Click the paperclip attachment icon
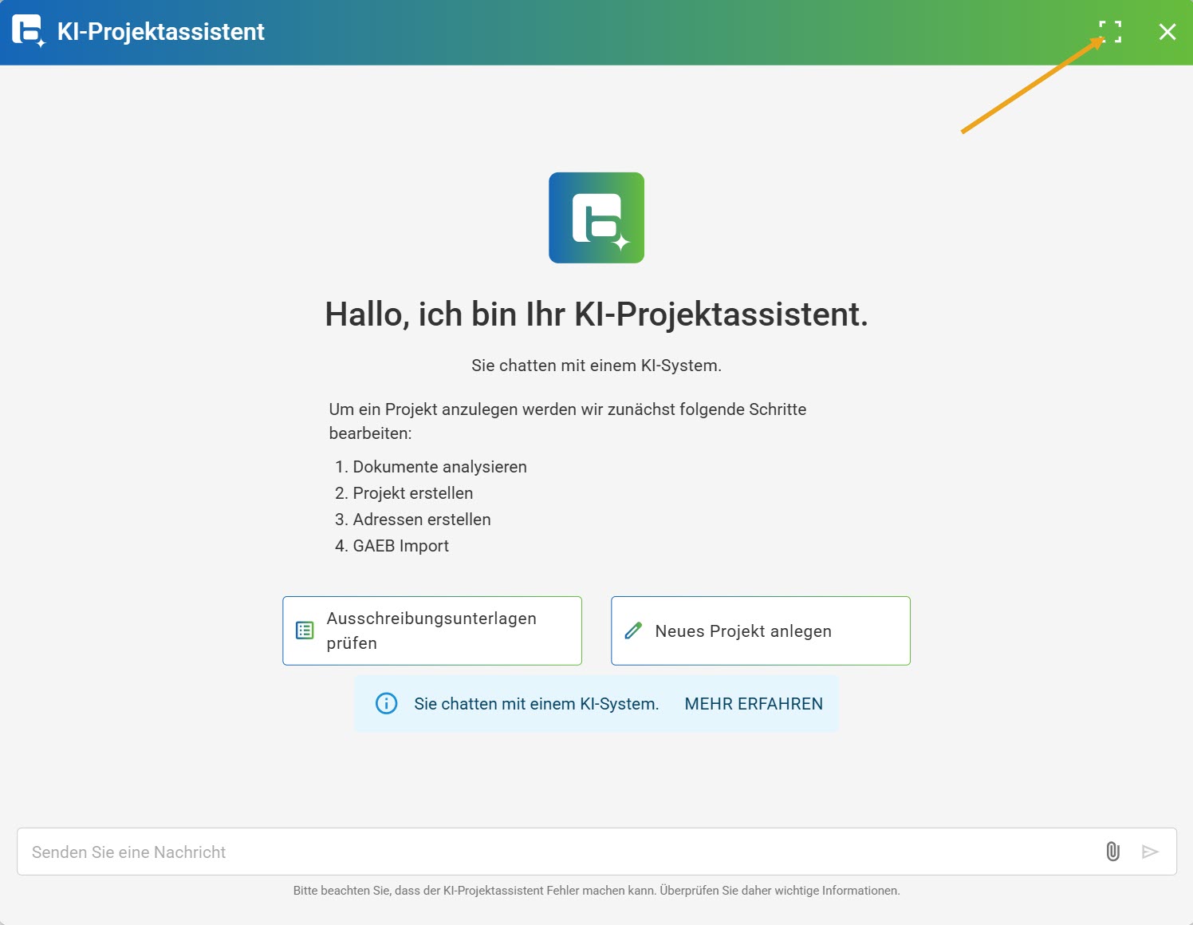The height and width of the screenshot is (925, 1193). tap(1113, 852)
